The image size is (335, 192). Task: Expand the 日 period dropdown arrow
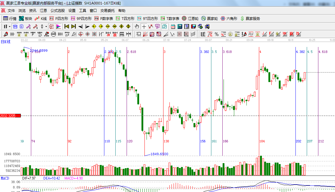pos(9,26)
